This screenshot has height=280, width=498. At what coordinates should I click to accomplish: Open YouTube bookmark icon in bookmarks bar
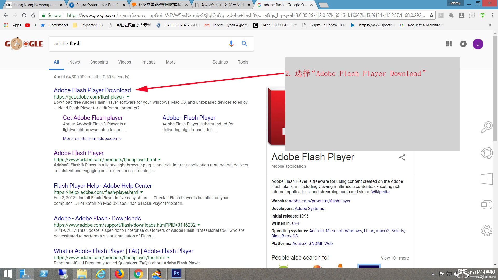tap(27, 25)
